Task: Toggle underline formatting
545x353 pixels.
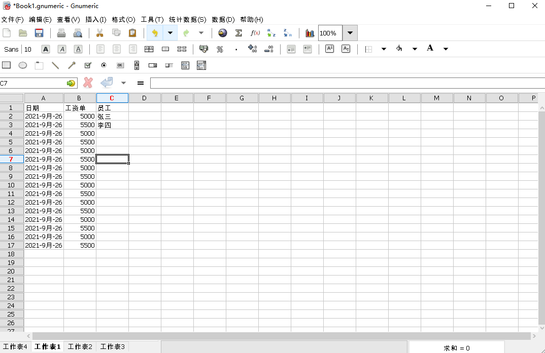Action: click(78, 49)
